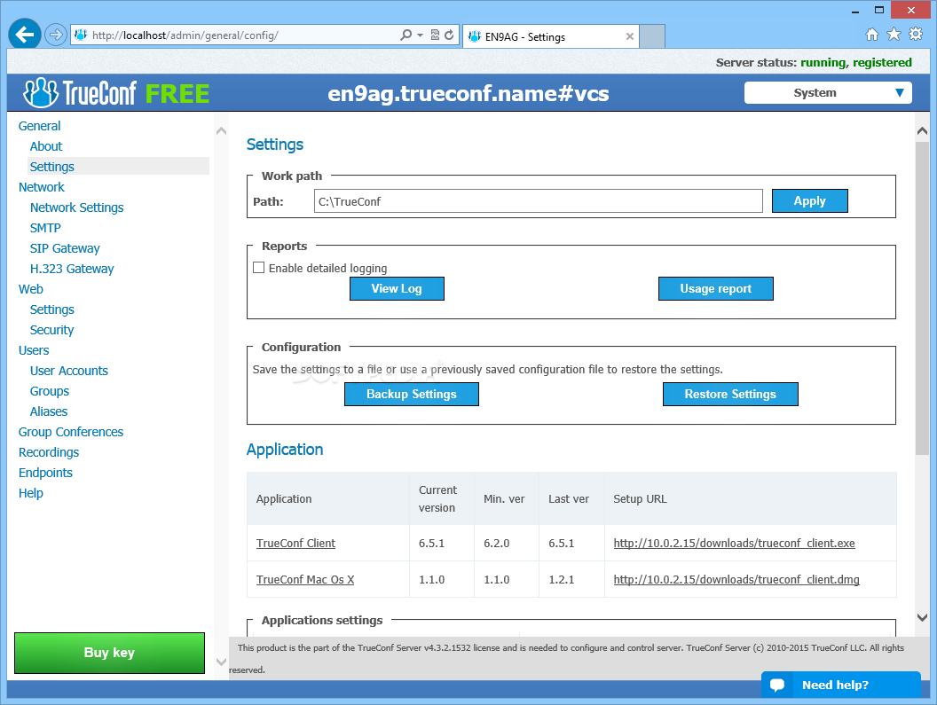937x705 pixels.
Task: Open a new browser tab
Action: click(x=652, y=36)
